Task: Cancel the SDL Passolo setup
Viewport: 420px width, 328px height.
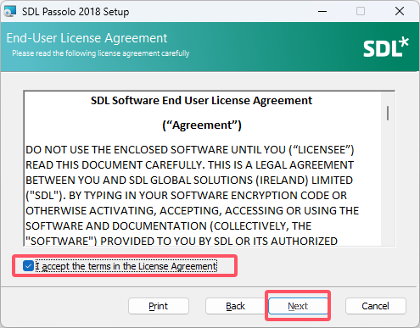Action: (375, 306)
